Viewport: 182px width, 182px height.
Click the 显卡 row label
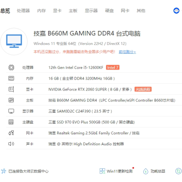[x=30, y=89]
